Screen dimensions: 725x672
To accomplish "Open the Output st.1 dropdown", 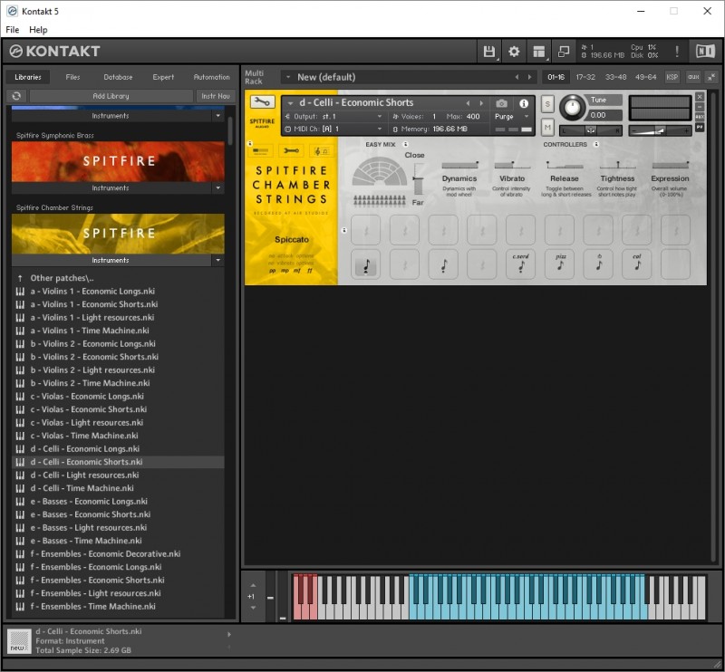I will point(334,117).
